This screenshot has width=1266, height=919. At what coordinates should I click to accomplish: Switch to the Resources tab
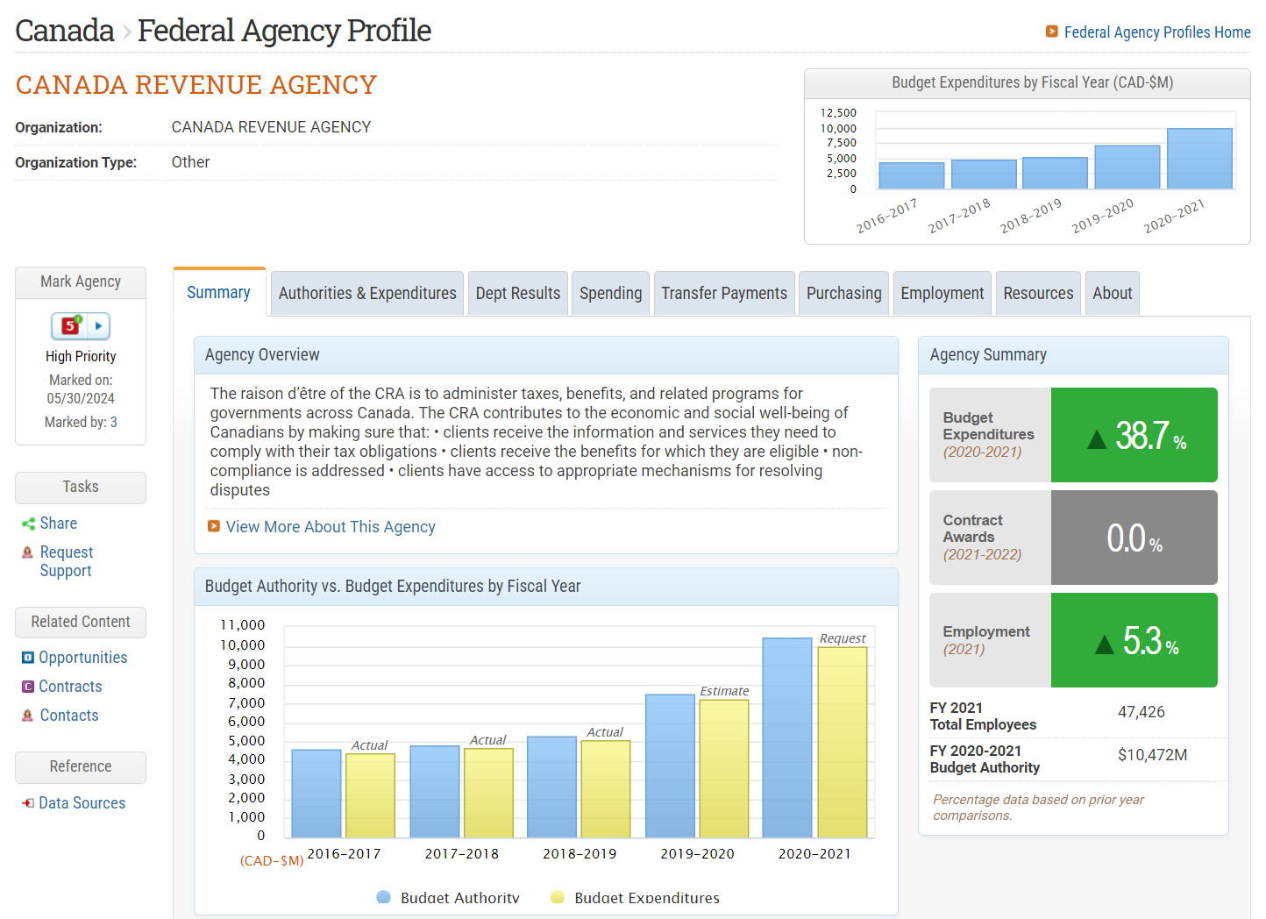[1038, 294]
